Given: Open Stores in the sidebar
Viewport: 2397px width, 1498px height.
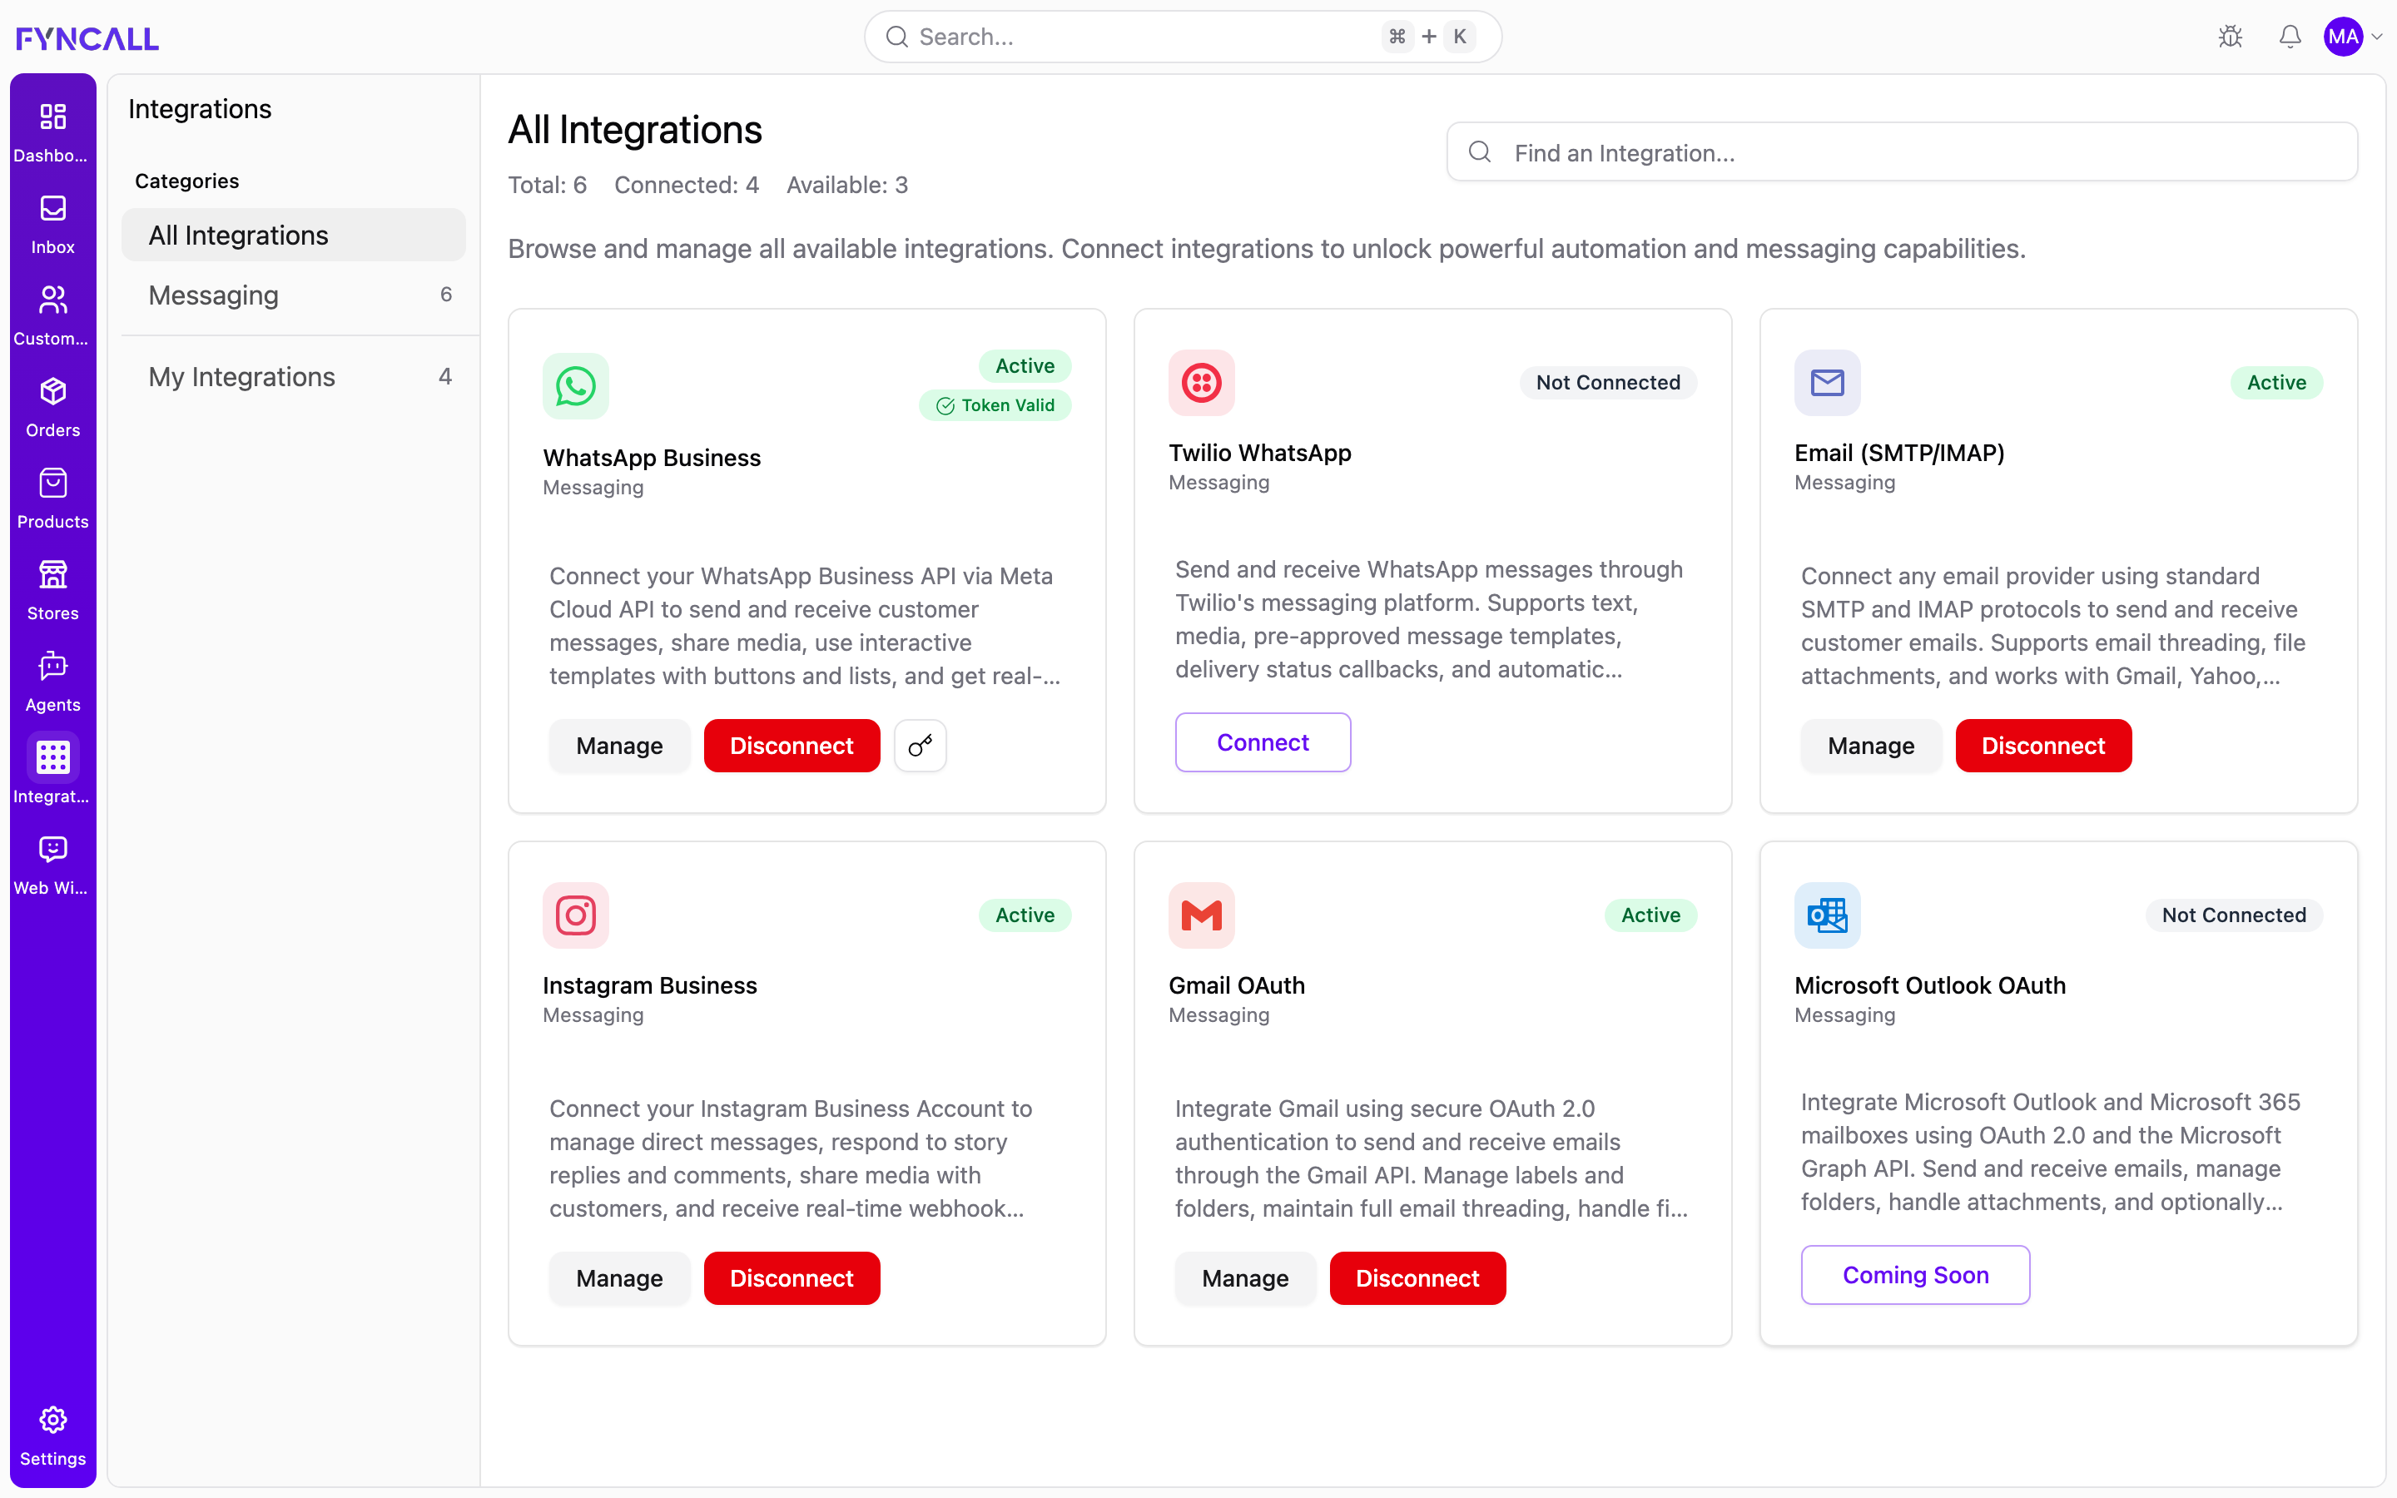Looking at the screenshot, I should pyautogui.click(x=52, y=591).
